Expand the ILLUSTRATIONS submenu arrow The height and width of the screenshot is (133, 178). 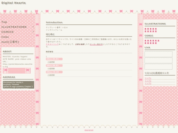pyautogui.click(x=33, y=27)
